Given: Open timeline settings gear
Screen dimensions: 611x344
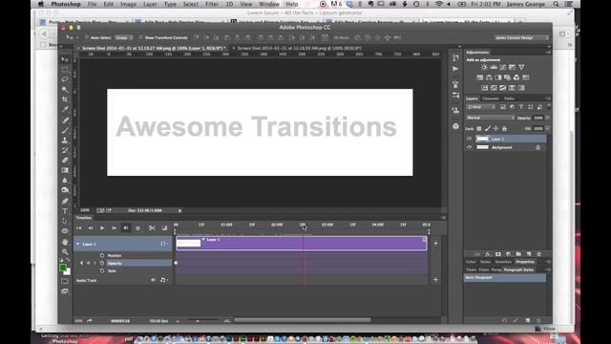Looking at the screenshot, I should click(x=137, y=227).
